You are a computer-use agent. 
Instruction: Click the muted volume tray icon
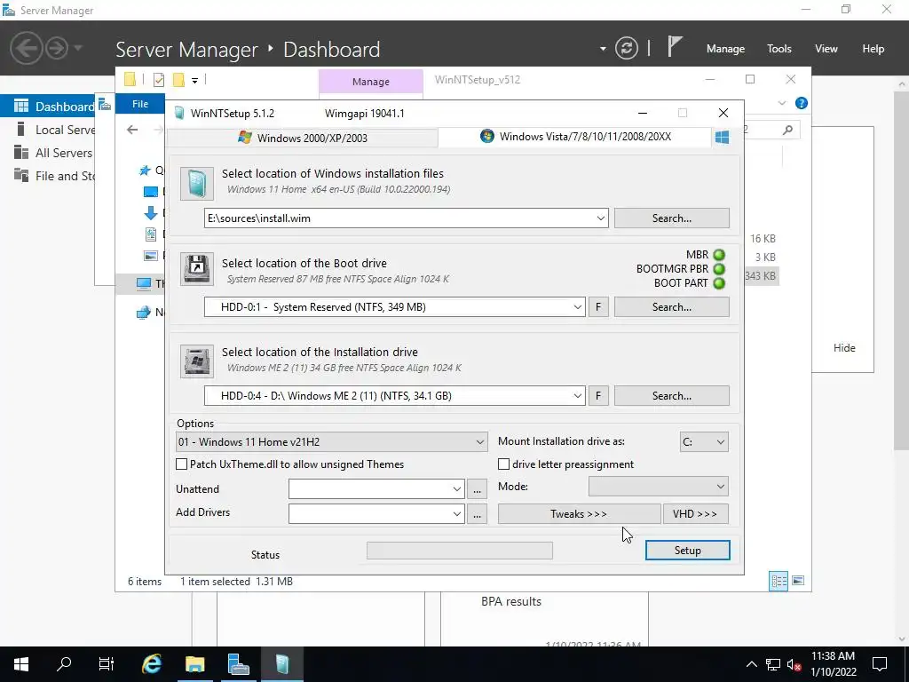tap(794, 664)
